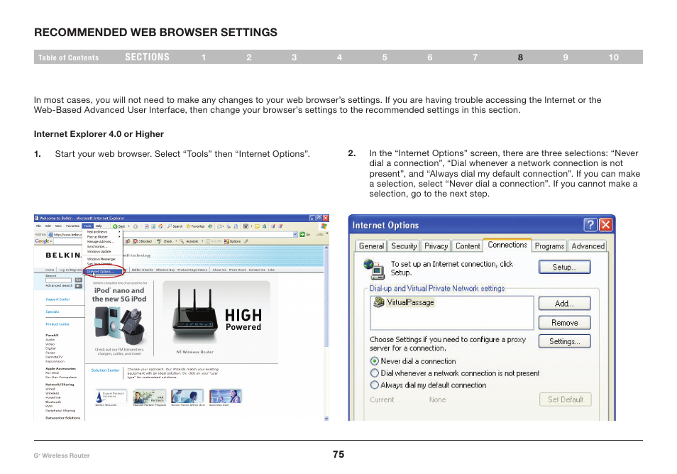Switch to the Privacy tab in Internet Options

(436, 246)
